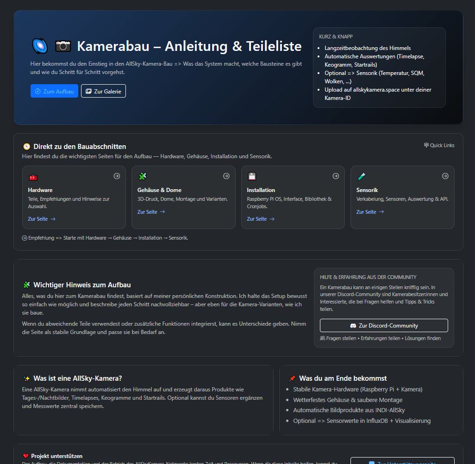Click the pin icon beside Was du am Ende bekommst
Image resolution: width=475 pixels, height=464 pixels.
[292, 378]
